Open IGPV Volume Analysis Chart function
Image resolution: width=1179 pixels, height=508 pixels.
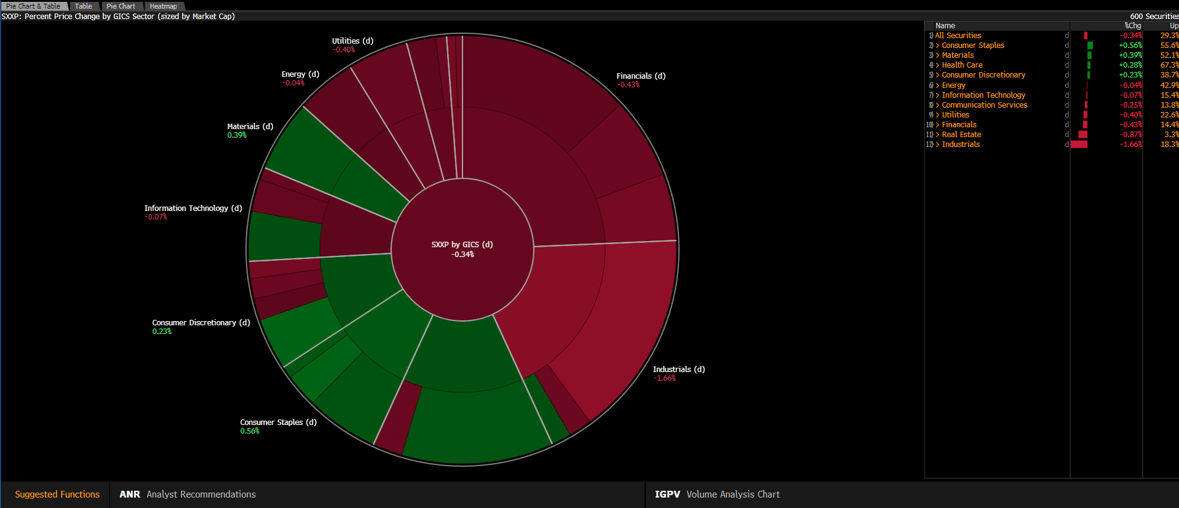pos(717,494)
